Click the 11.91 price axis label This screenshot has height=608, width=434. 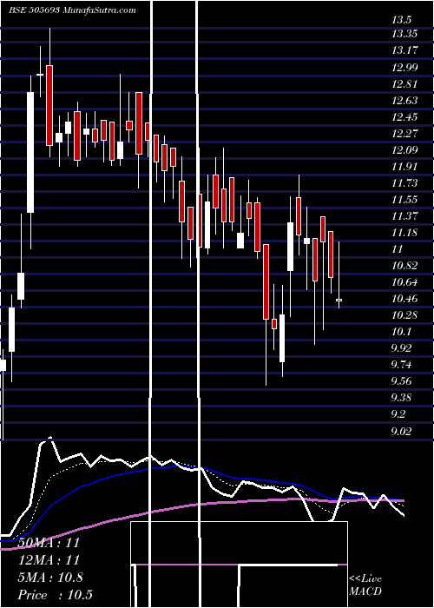404,167
